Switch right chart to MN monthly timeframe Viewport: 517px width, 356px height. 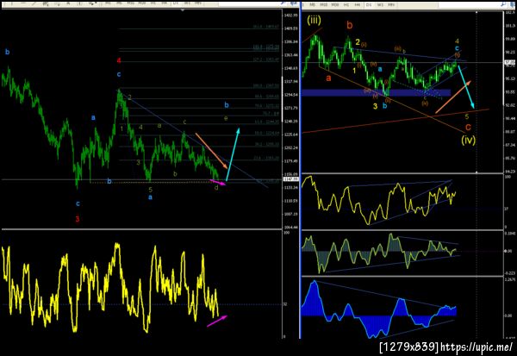pos(391,4)
